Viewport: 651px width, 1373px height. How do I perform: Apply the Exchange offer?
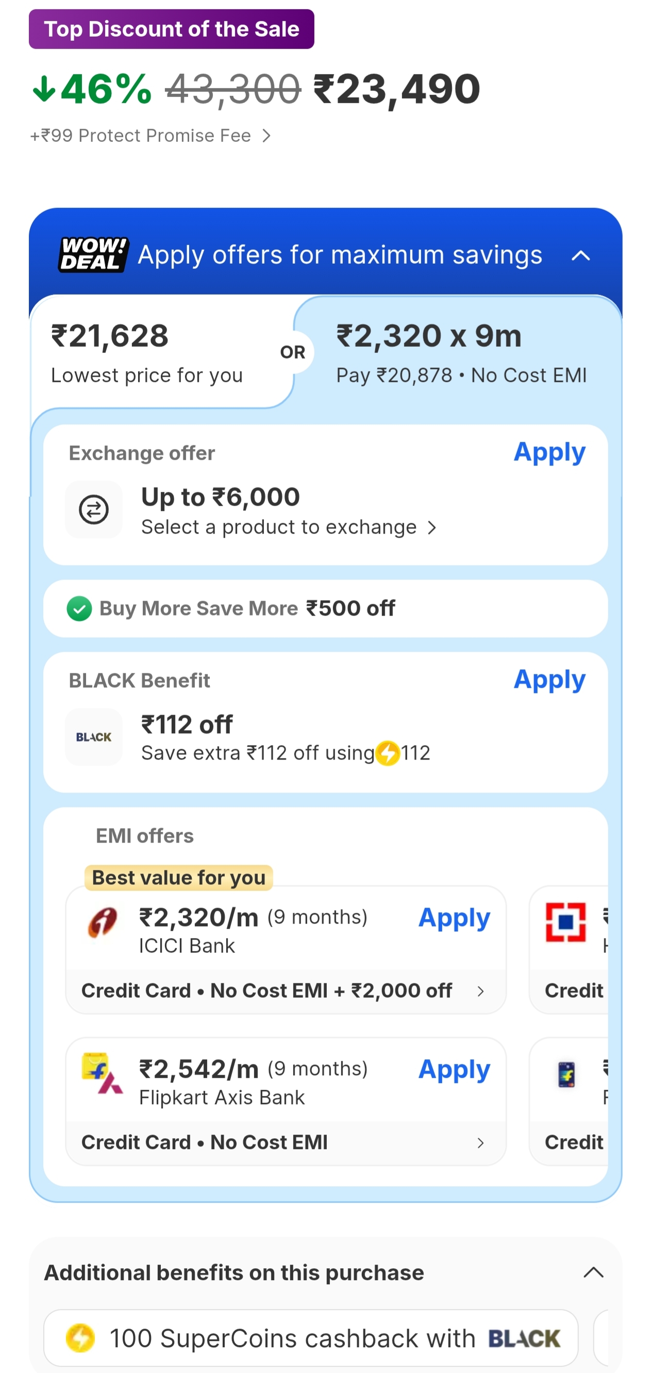tap(549, 453)
